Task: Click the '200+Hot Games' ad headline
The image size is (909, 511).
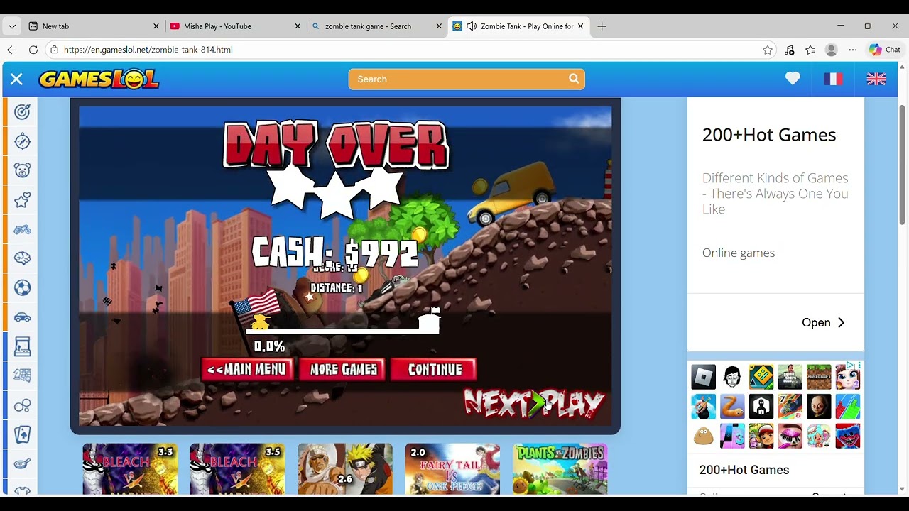Action: 769,135
